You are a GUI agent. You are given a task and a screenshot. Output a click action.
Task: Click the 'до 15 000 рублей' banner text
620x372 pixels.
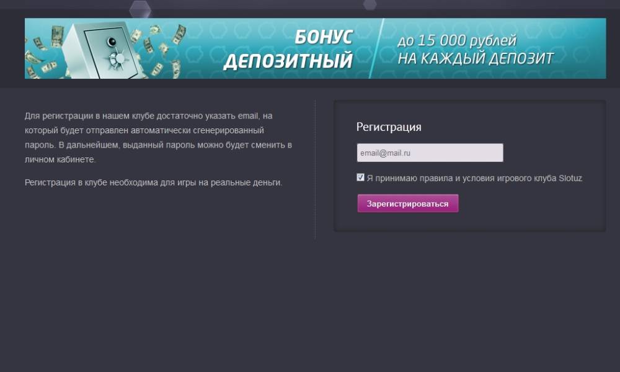pos(457,40)
